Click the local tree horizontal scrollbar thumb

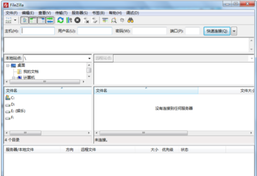pos(45,81)
